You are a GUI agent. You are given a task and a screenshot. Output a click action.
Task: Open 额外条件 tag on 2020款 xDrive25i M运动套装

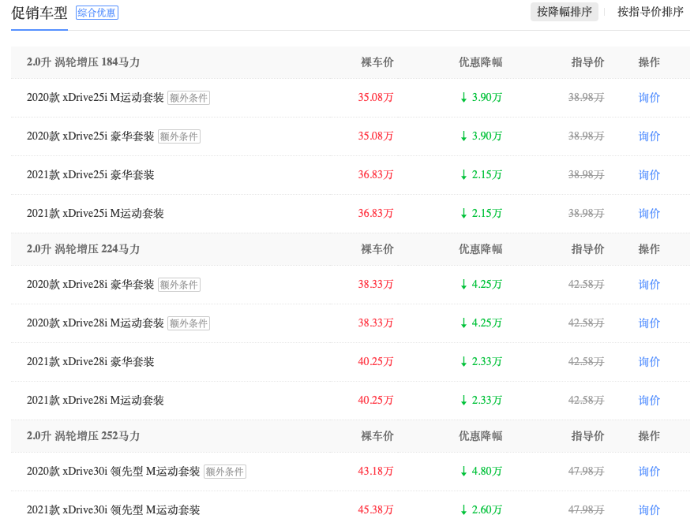(x=189, y=98)
